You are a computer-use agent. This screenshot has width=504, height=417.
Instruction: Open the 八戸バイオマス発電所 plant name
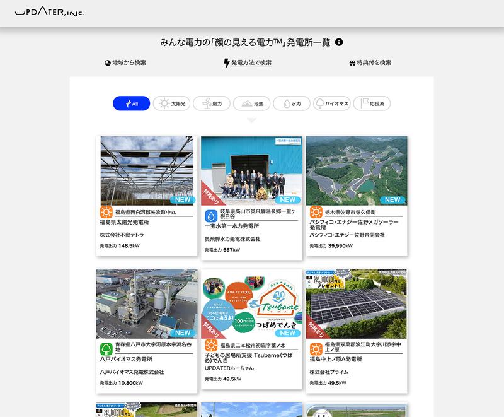(x=126, y=359)
